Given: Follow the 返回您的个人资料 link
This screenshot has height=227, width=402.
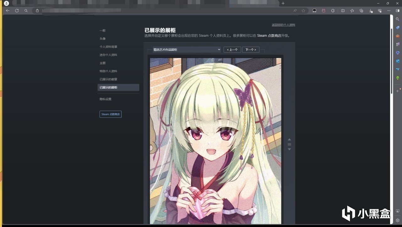Looking at the screenshot, I should click(x=284, y=25).
